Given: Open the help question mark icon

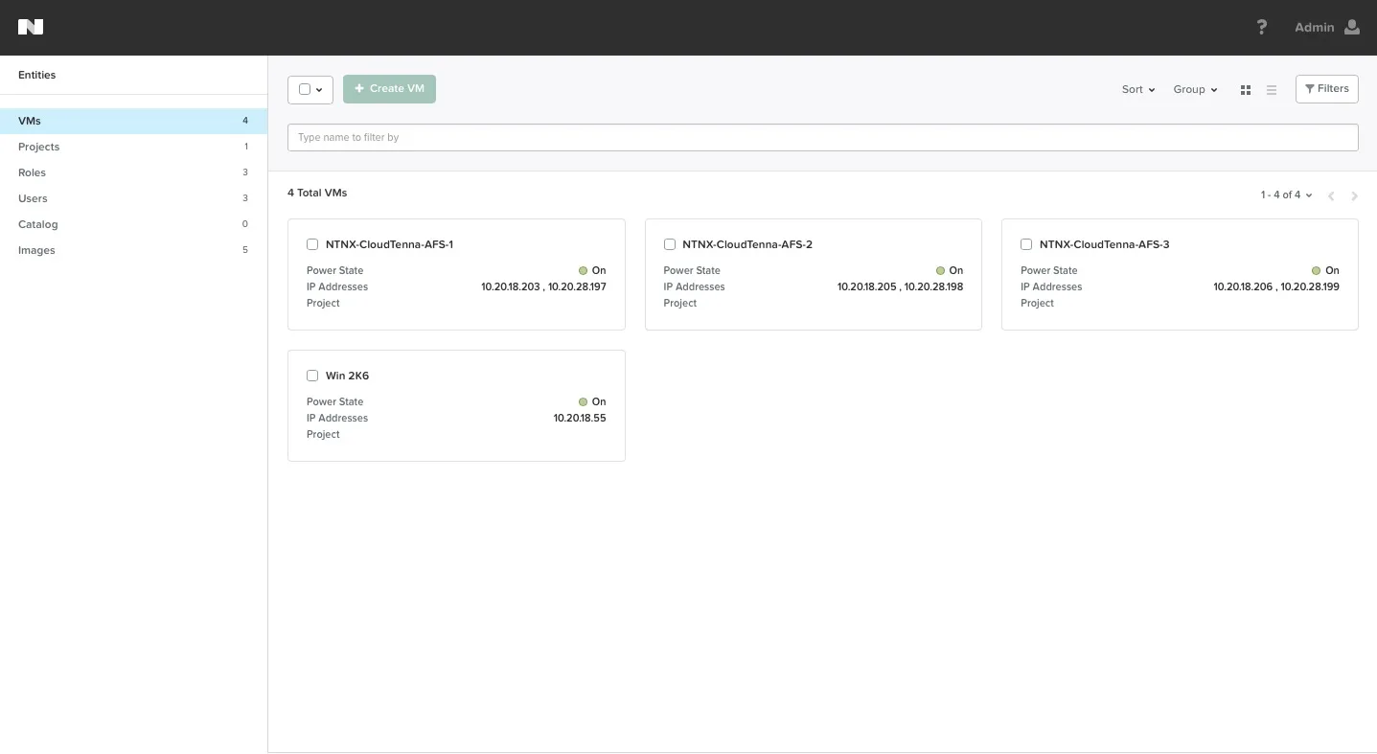Looking at the screenshot, I should coord(1262,27).
